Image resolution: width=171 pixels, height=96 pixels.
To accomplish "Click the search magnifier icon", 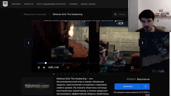I will click(x=115, y=14).
